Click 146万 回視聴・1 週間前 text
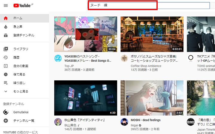This screenshot has height=134, width=215. 80,129
